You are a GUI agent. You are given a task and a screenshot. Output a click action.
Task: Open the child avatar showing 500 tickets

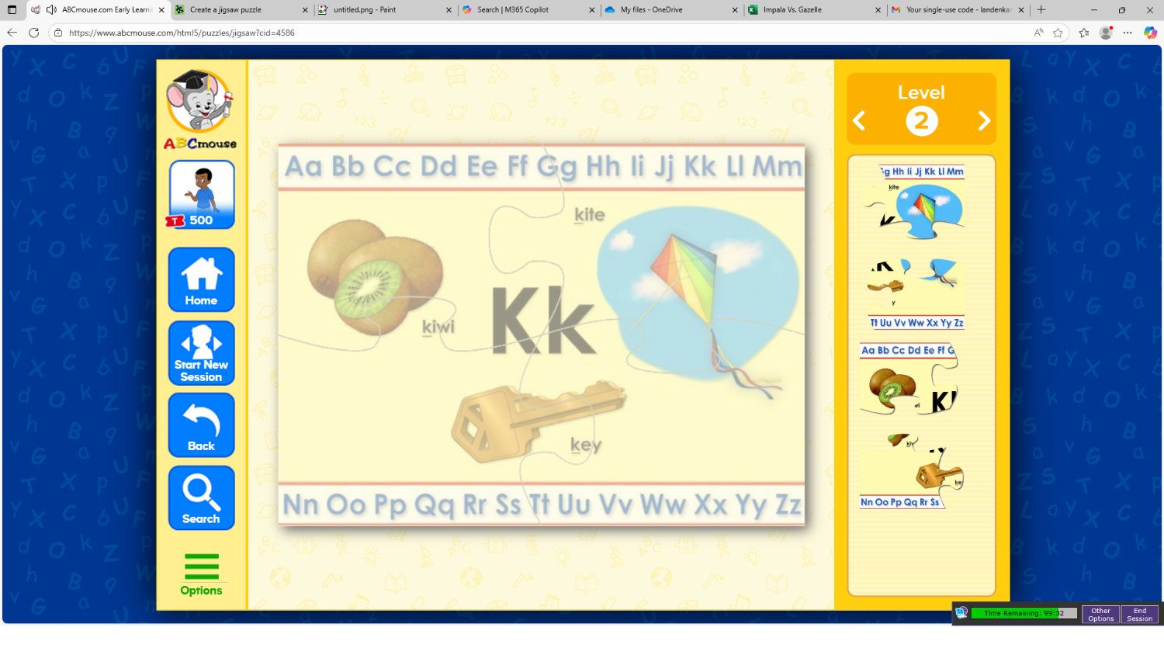coord(200,194)
